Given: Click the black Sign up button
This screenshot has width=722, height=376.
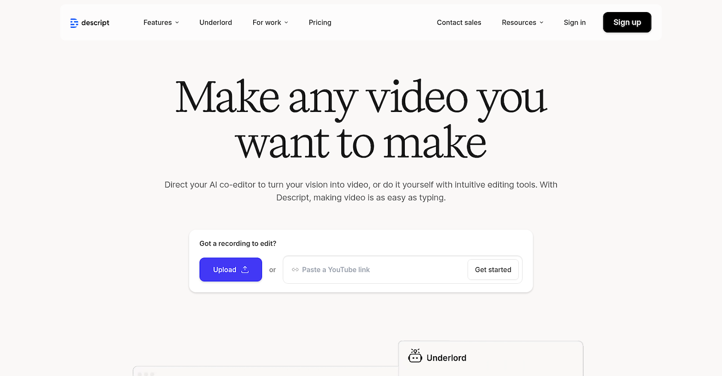Looking at the screenshot, I should click(627, 23).
